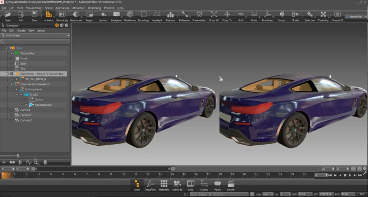Go Fullscreen using toolbar icon
This screenshot has height=197, width=368.
(184, 14)
